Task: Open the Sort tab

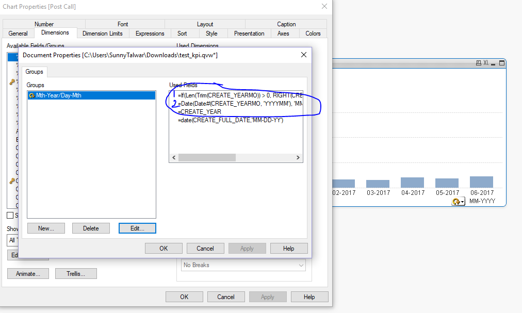Action: 182,34
